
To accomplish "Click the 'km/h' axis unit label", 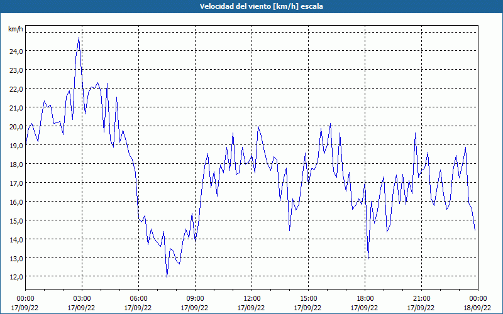I will coord(15,29).
